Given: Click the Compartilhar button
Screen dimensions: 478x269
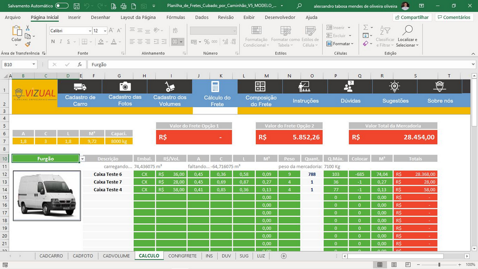Looking at the screenshot, I should [x=412, y=17].
